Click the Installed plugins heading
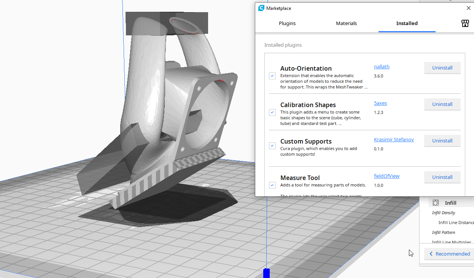474x278 pixels. click(283, 45)
